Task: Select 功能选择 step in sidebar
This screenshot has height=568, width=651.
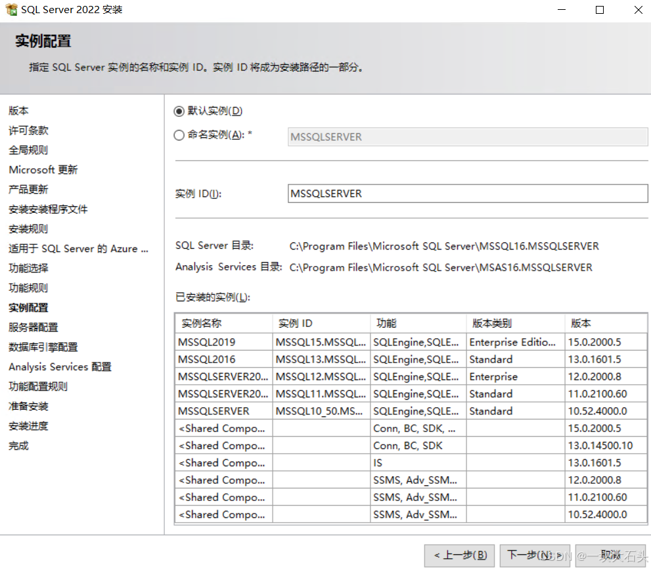Action: (28, 268)
